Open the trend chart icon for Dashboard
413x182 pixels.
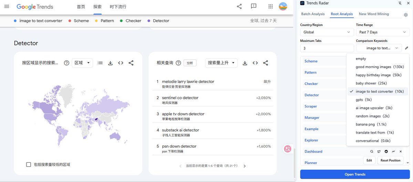point(393,151)
